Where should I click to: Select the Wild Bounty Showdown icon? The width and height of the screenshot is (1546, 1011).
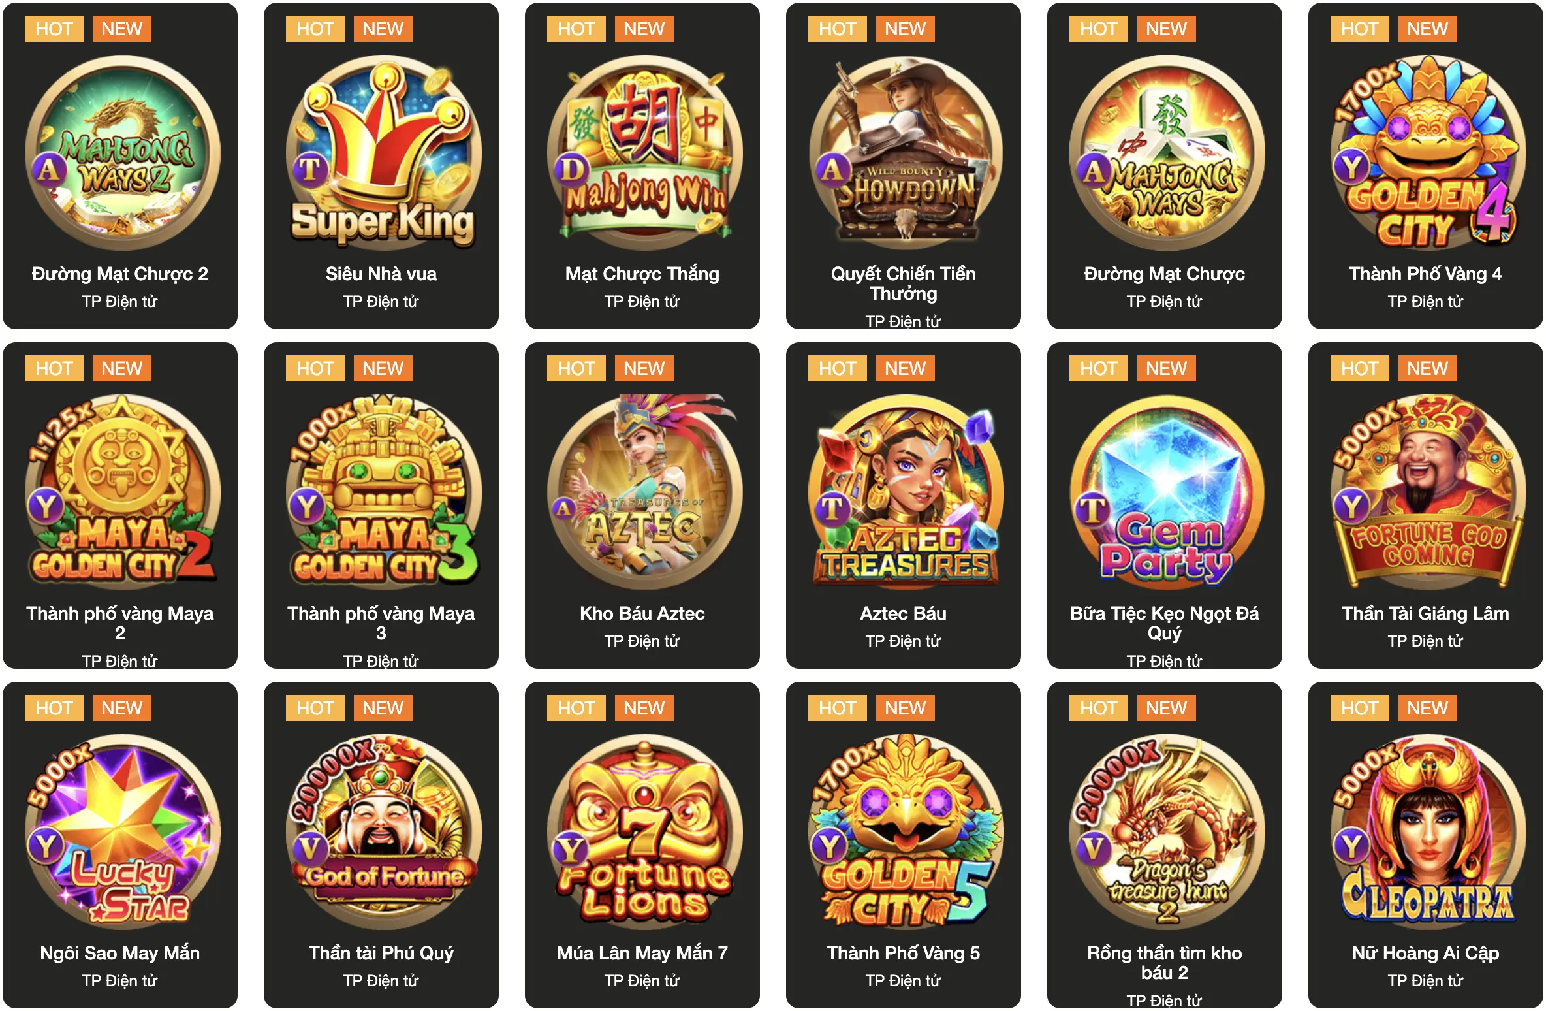(906, 153)
